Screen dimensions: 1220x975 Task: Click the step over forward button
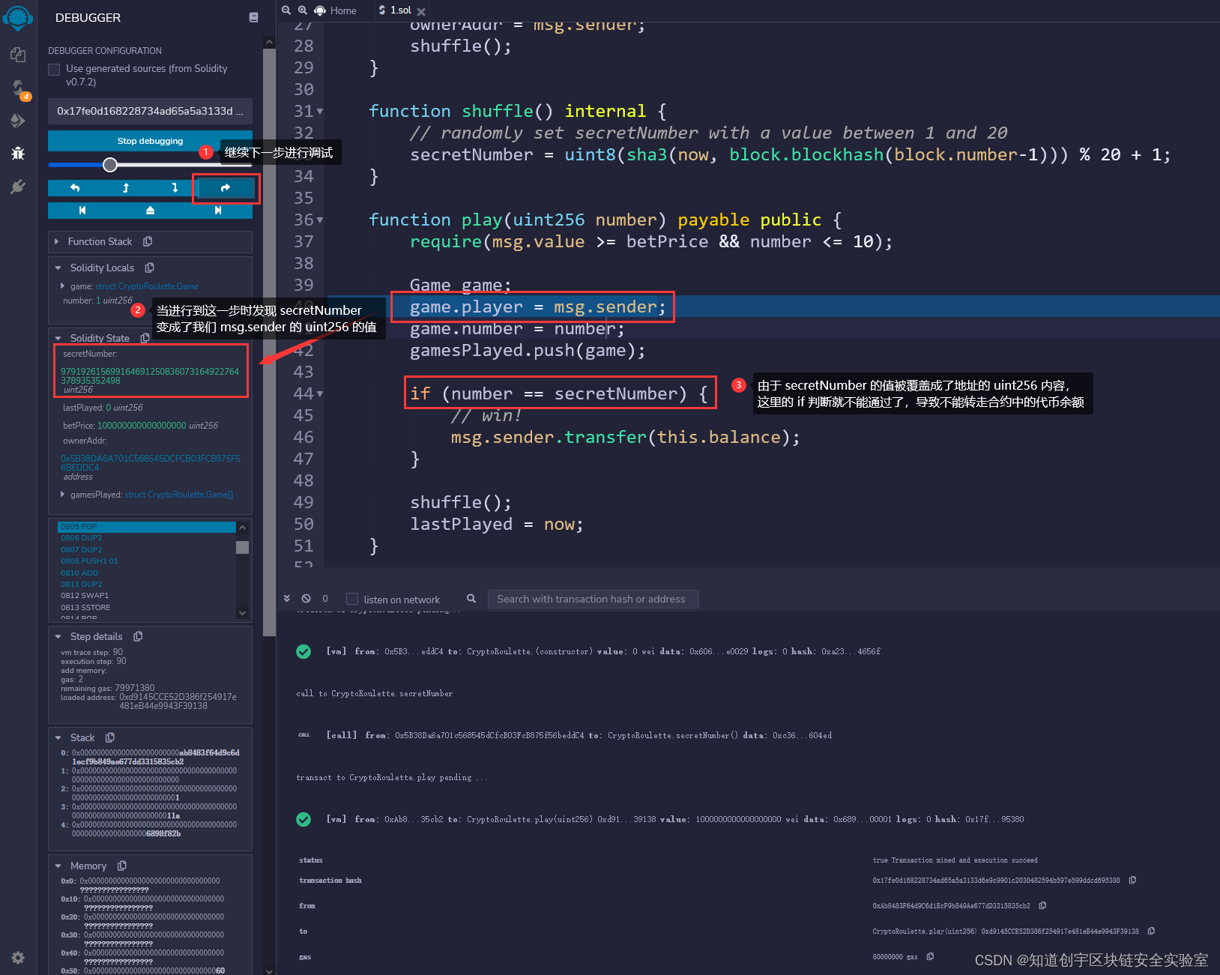coord(226,188)
